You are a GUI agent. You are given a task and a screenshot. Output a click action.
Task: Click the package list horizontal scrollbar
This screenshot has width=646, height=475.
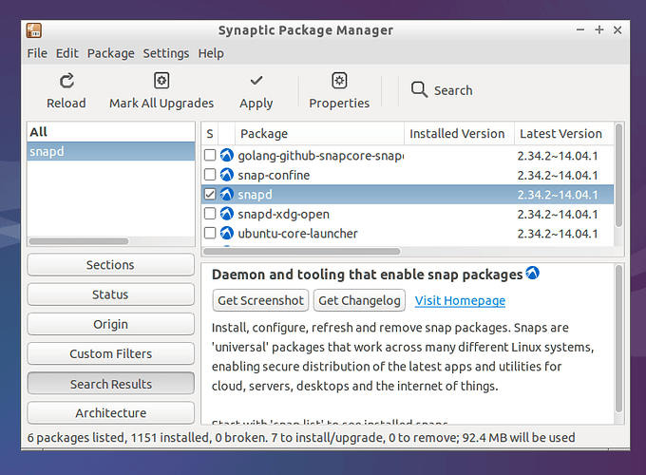pos(301,252)
